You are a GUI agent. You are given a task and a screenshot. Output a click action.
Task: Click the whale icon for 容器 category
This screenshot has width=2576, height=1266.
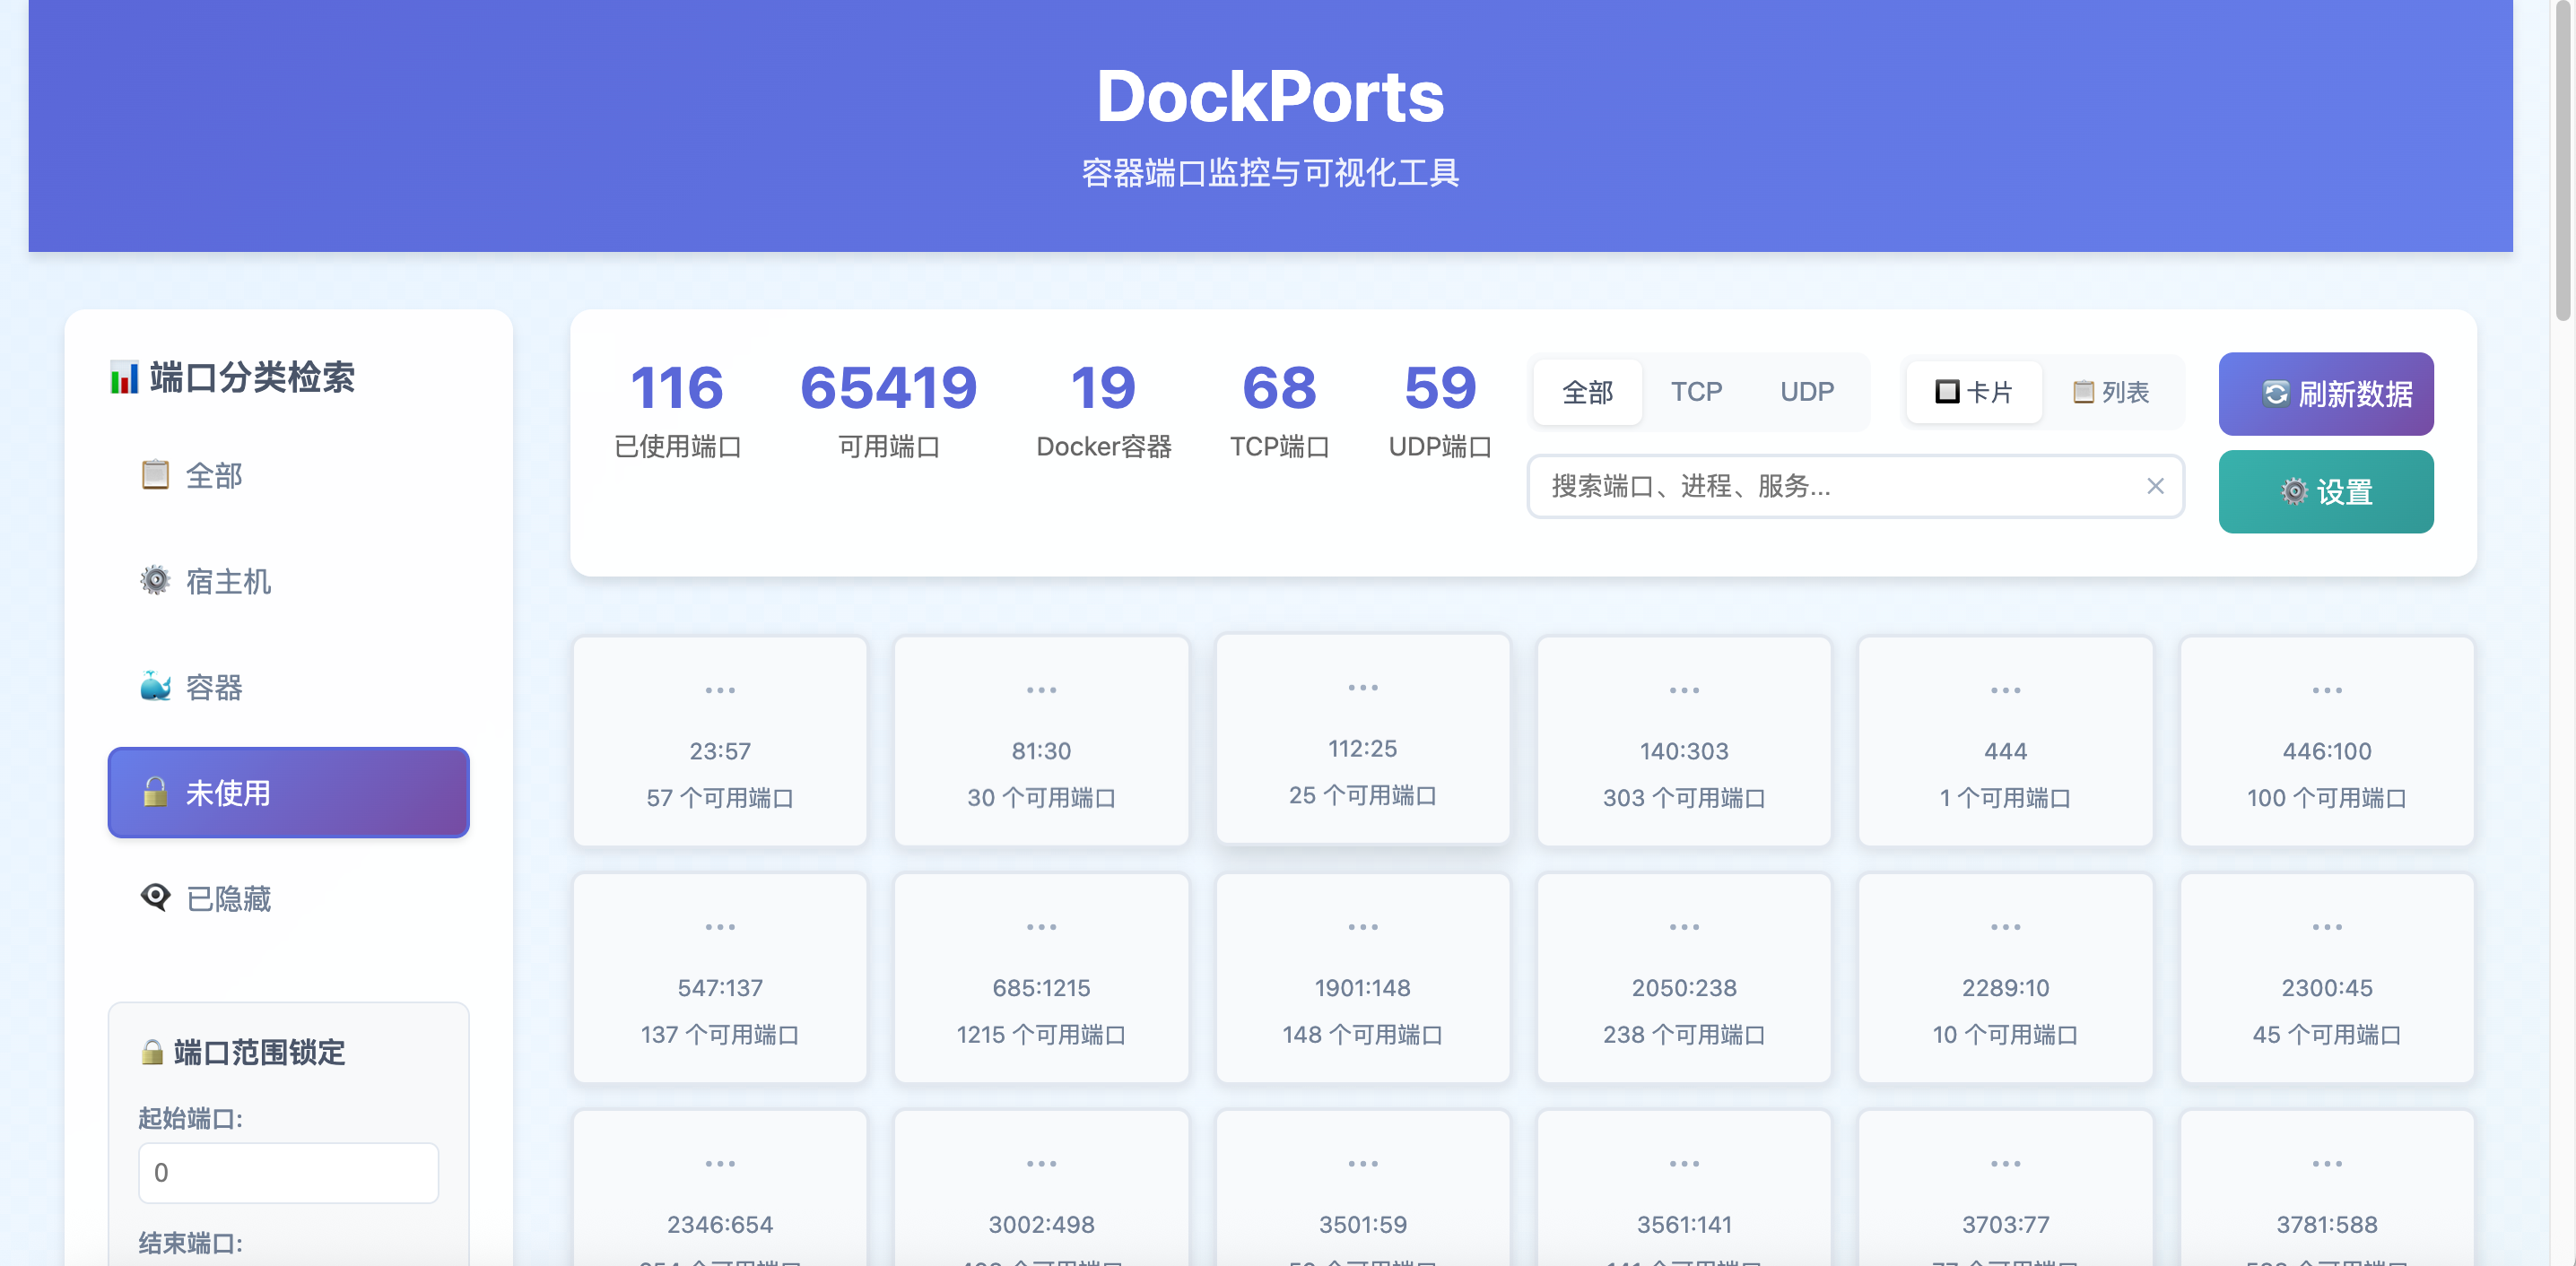(x=155, y=686)
